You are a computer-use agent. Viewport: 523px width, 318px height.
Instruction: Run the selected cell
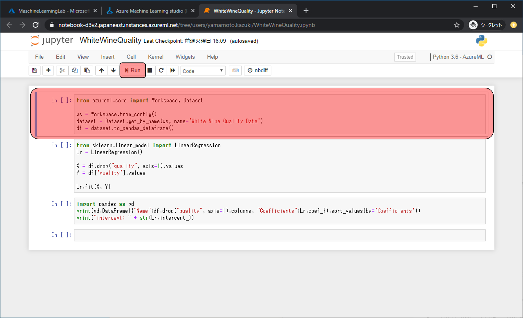click(x=133, y=70)
